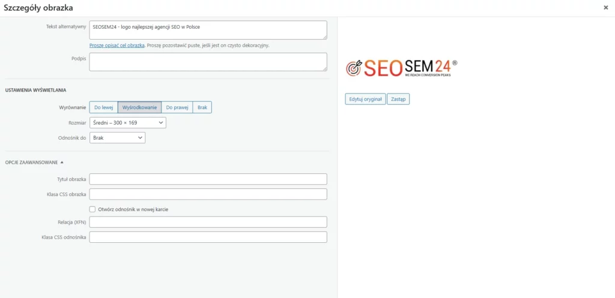Select Wyśrodkowanie alignment option
Image resolution: width=615 pixels, height=298 pixels.
139,107
